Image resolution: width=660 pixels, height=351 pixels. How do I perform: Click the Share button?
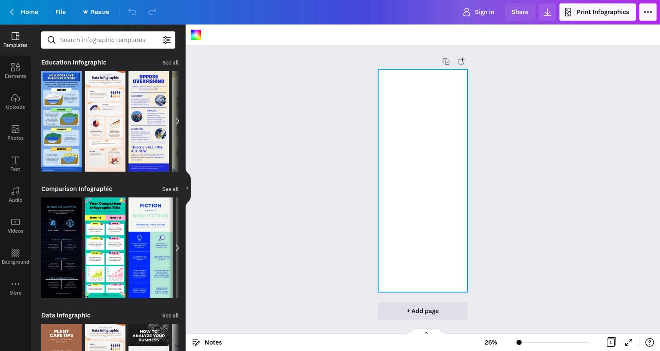pyautogui.click(x=520, y=12)
